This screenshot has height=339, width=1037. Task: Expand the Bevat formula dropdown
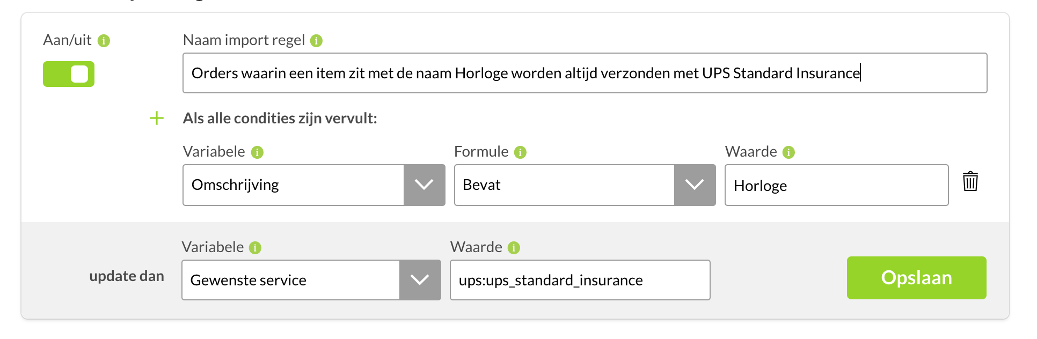click(585, 185)
